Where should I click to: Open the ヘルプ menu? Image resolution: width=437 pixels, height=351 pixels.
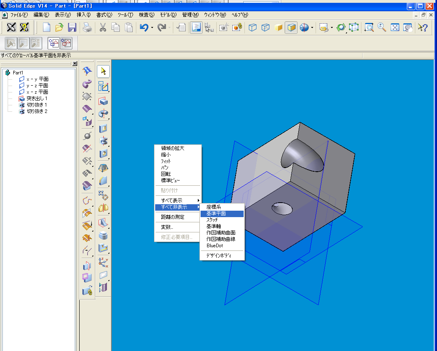pyautogui.click(x=240, y=15)
